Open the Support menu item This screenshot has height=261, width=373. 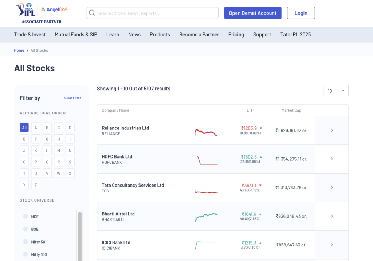point(262,35)
